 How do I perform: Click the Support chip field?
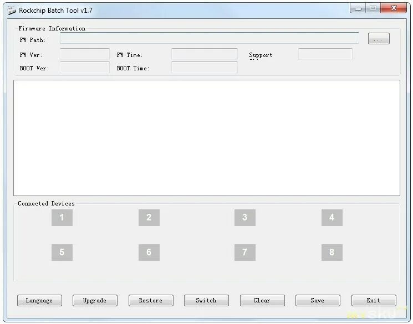tap(325, 54)
